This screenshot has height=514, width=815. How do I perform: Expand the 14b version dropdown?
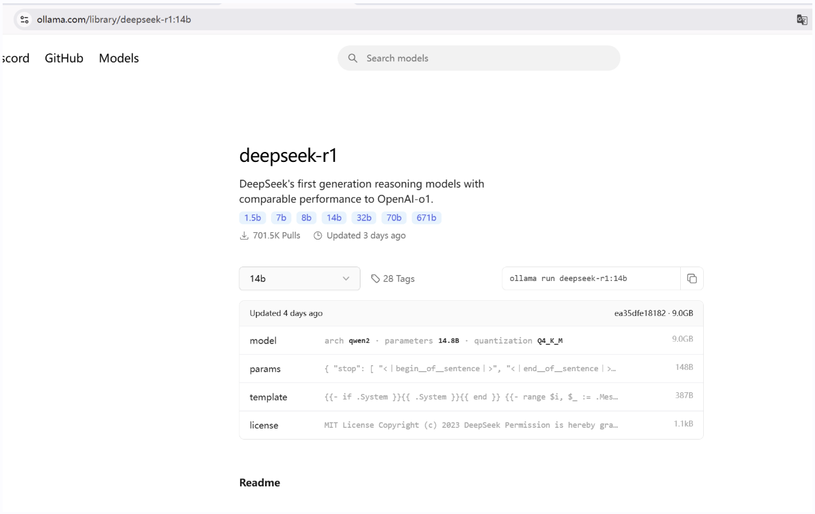coord(299,278)
